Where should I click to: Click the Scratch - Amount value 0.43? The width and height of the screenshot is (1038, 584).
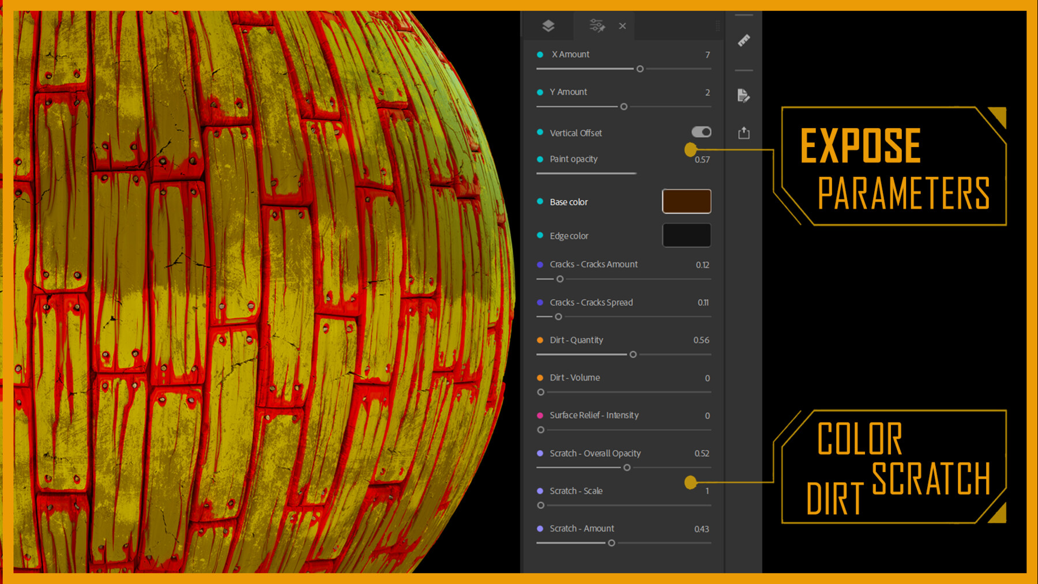pos(702,529)
